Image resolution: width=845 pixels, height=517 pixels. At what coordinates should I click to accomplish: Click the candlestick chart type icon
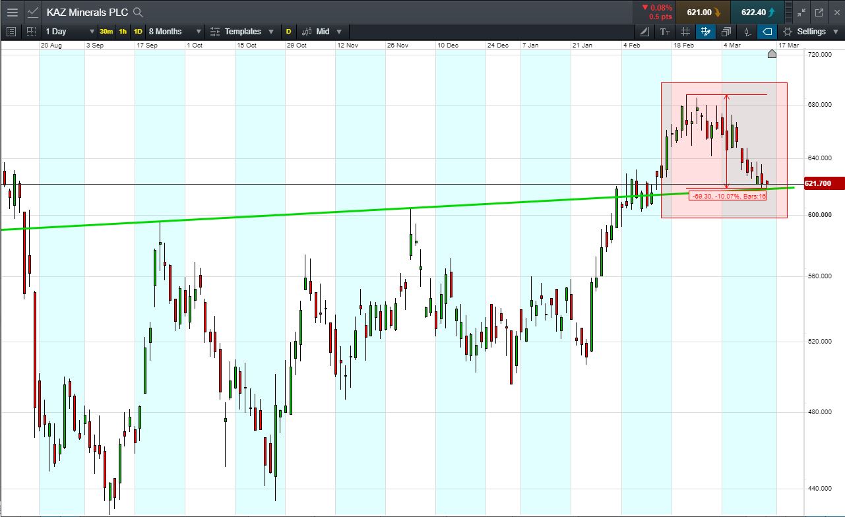click(307, 31)
